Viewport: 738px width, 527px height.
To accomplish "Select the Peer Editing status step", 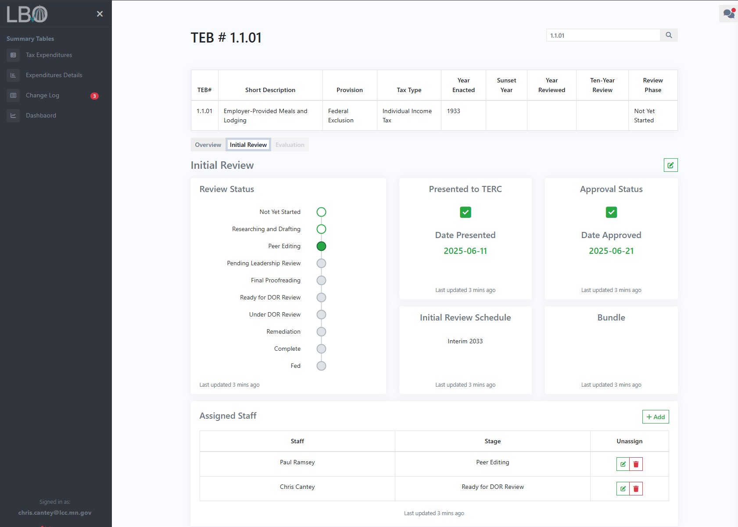I will pyautogui.click(x=321, y=246).
